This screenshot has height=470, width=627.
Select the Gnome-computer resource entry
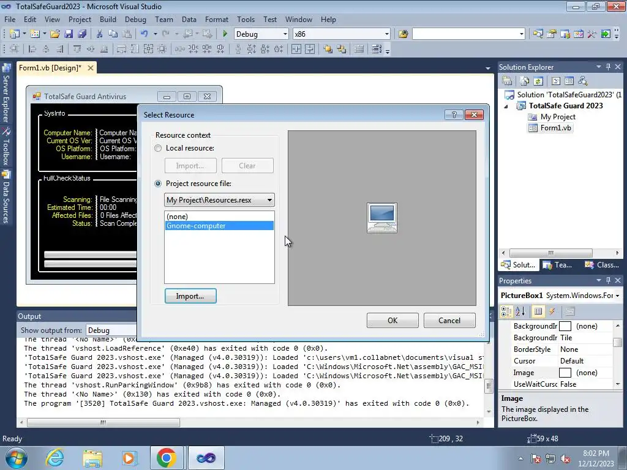[x=219, y=226]
